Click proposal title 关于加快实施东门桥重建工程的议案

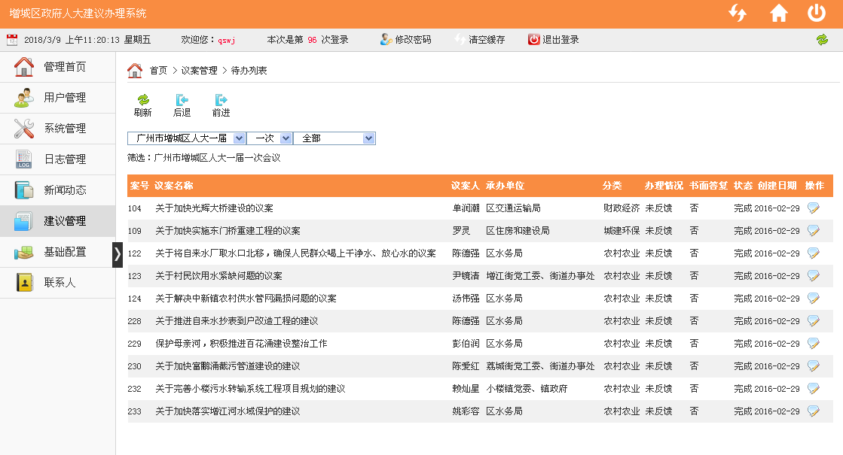228,231
